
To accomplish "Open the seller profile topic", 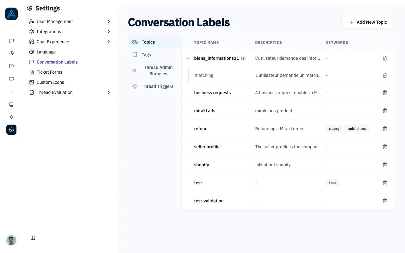I will click(207, 147).
